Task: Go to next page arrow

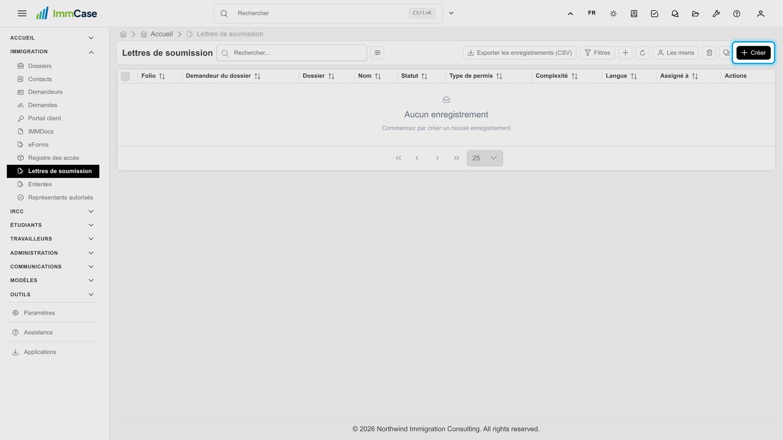Action: click(437, 158)
